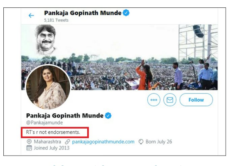
Task: Click the verified badge beside the header name
Action: point(126,13)
